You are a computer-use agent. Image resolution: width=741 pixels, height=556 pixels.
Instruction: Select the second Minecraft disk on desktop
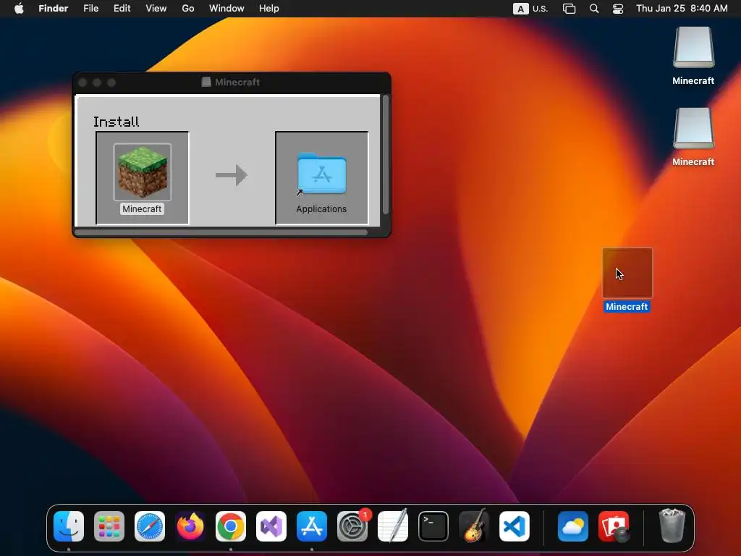coord(693,129)
